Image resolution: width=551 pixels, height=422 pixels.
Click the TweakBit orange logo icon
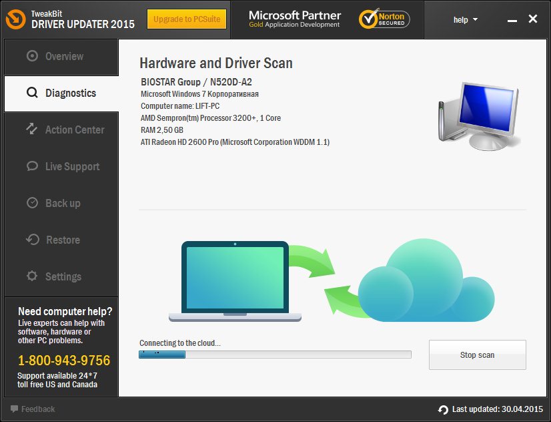(x=15, y=19)
